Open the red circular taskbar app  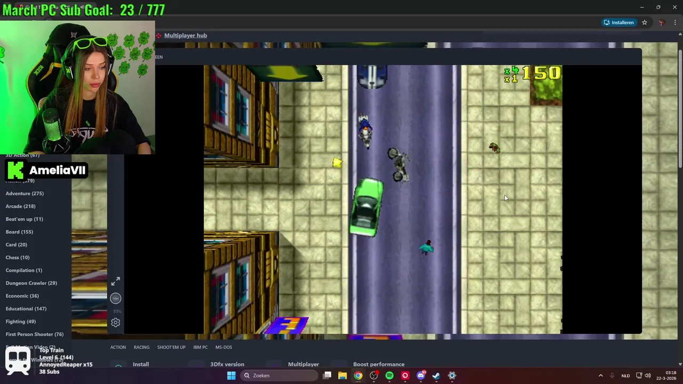click(405, 375)
